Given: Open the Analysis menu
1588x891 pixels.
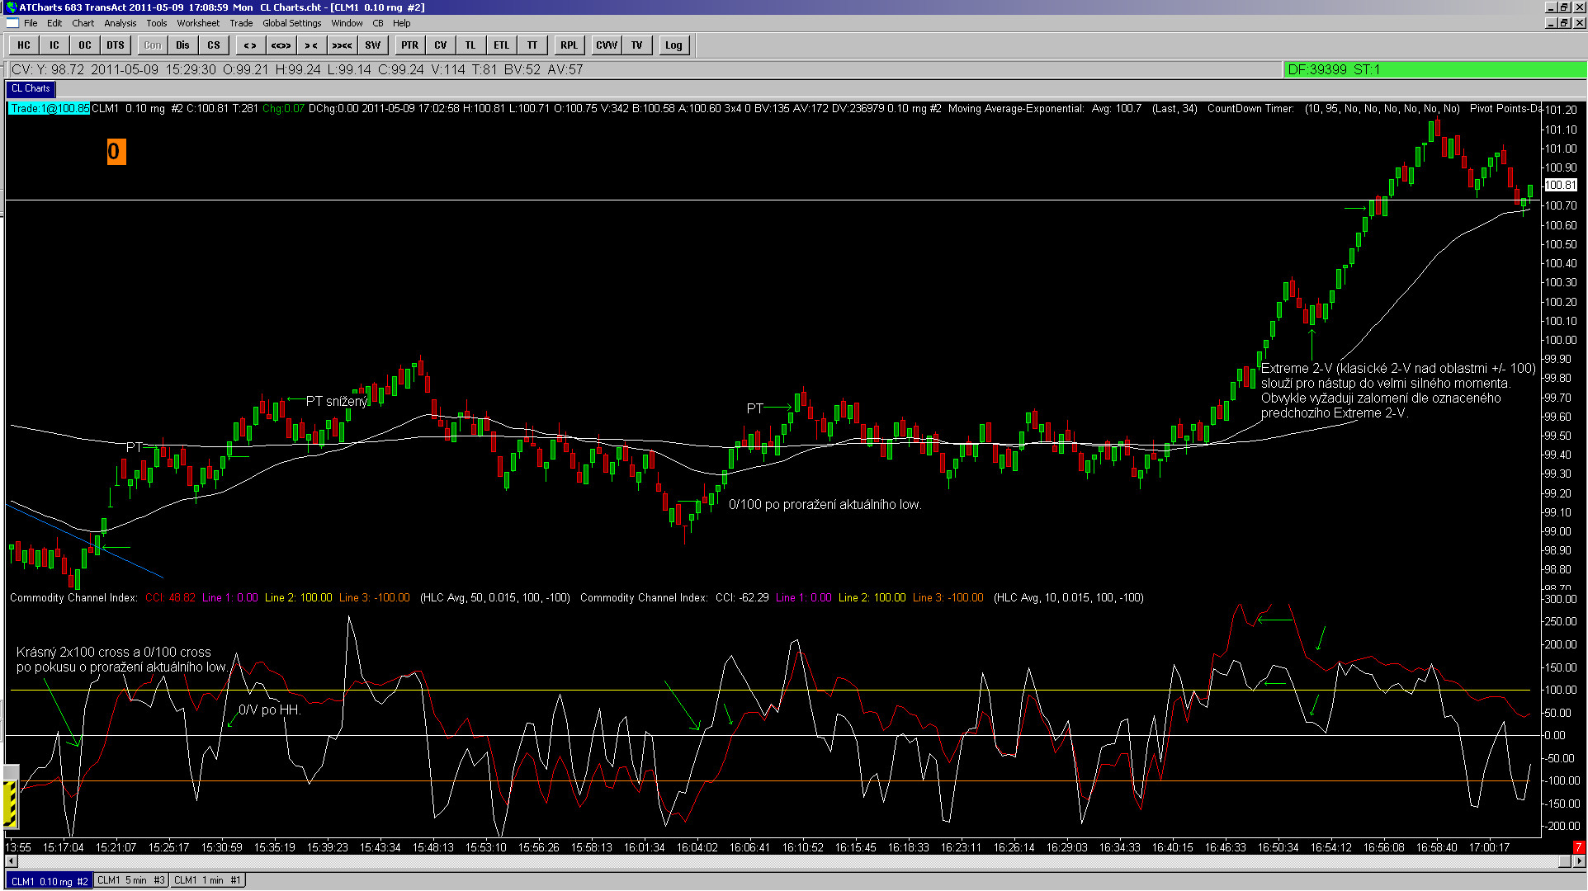Looking at the screenshot, I should pos(121,23).
